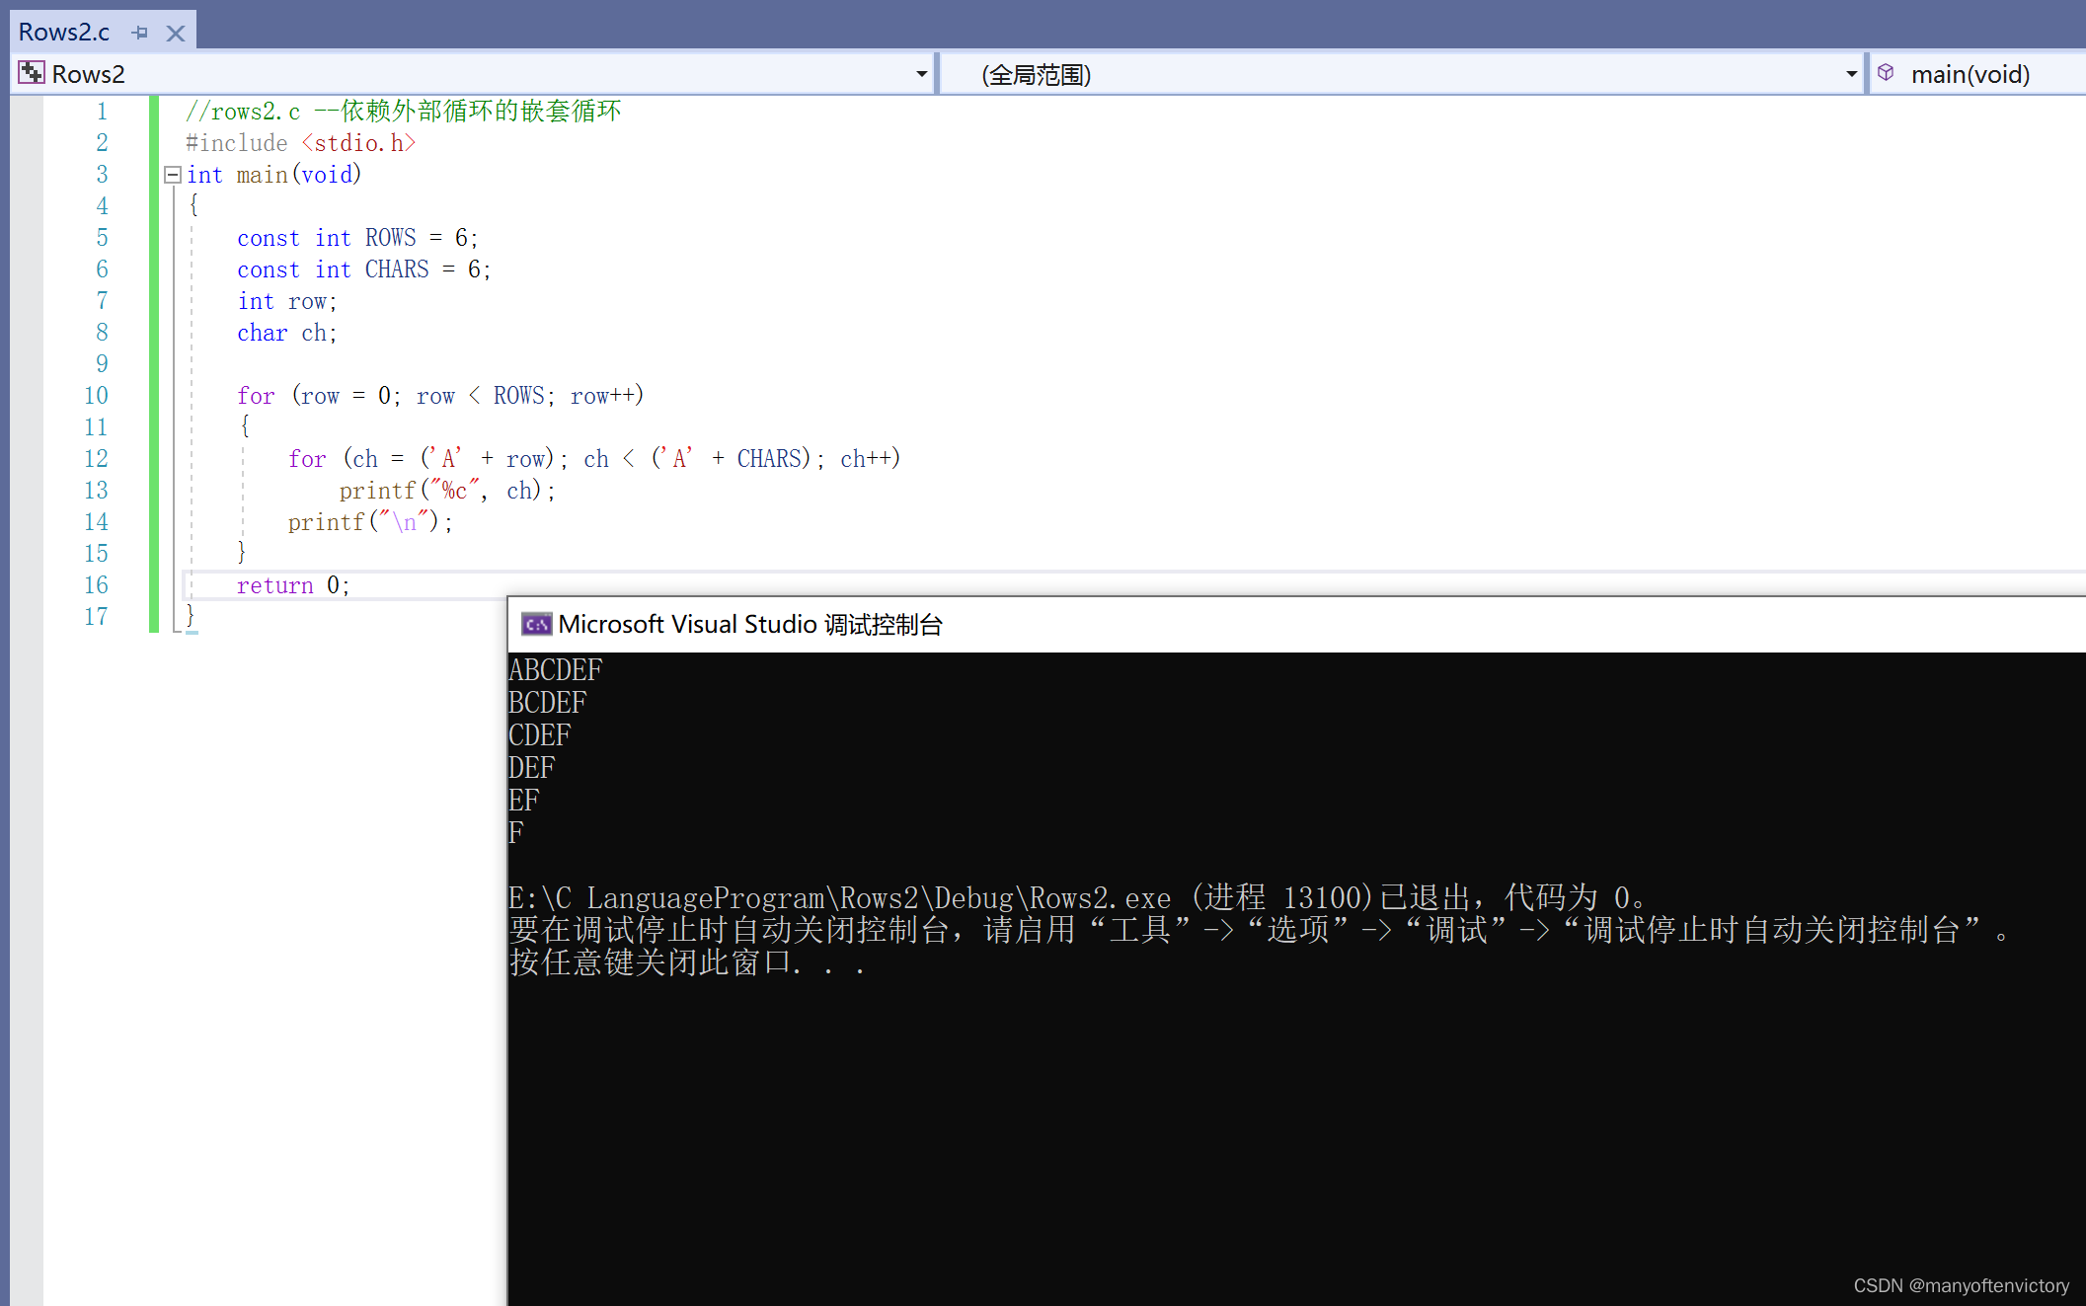
Task: Click 'int main(void)' on line 3
Action: pyautogui.click(x=273, y=175)
